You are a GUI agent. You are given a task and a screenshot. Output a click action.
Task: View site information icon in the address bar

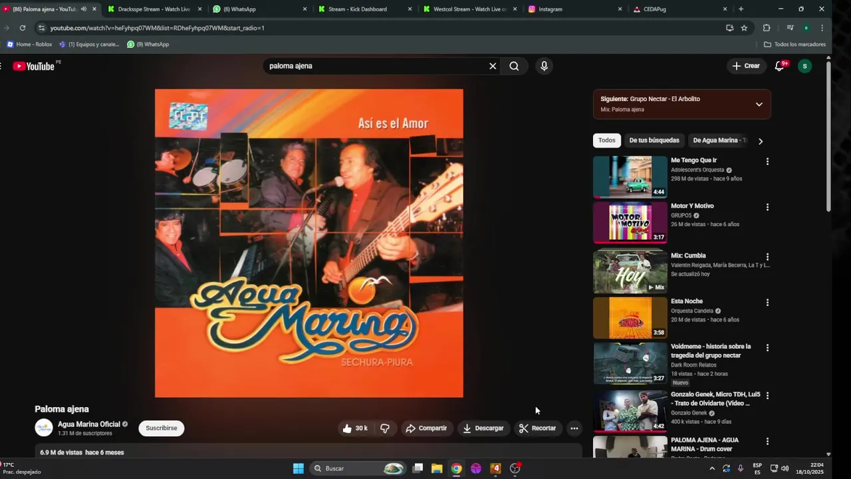coord(41,28)
